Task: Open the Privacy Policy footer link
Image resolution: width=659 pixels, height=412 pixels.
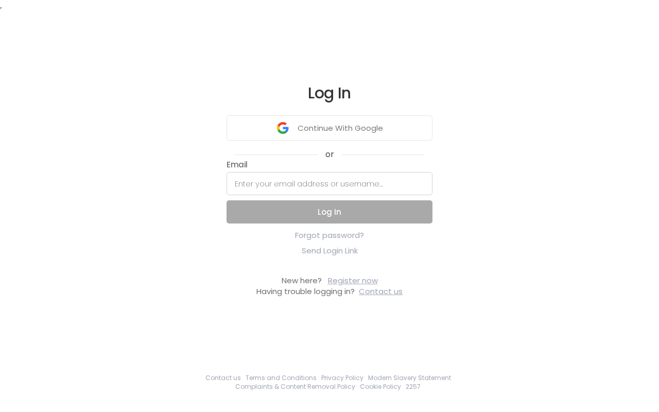Action: (x=342, y=378)
